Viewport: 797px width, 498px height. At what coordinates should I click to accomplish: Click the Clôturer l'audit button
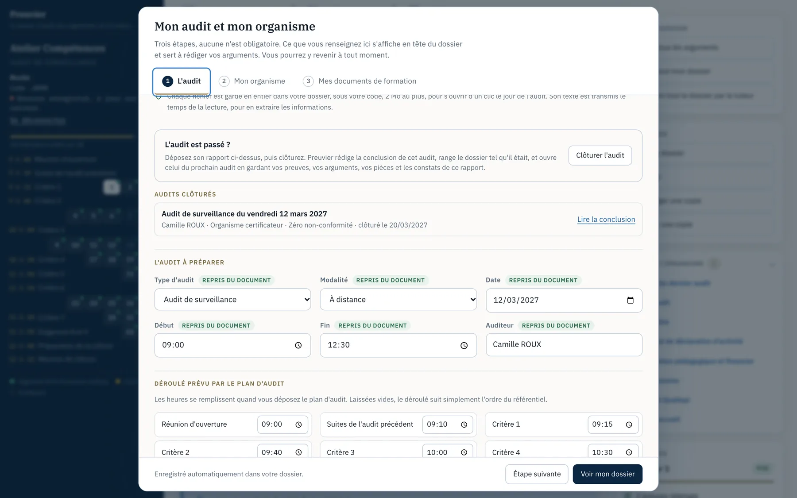click(600, 155)
